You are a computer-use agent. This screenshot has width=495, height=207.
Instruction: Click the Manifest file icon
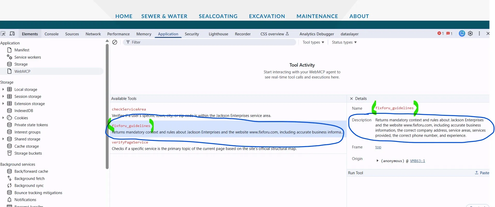click(10, 50)
